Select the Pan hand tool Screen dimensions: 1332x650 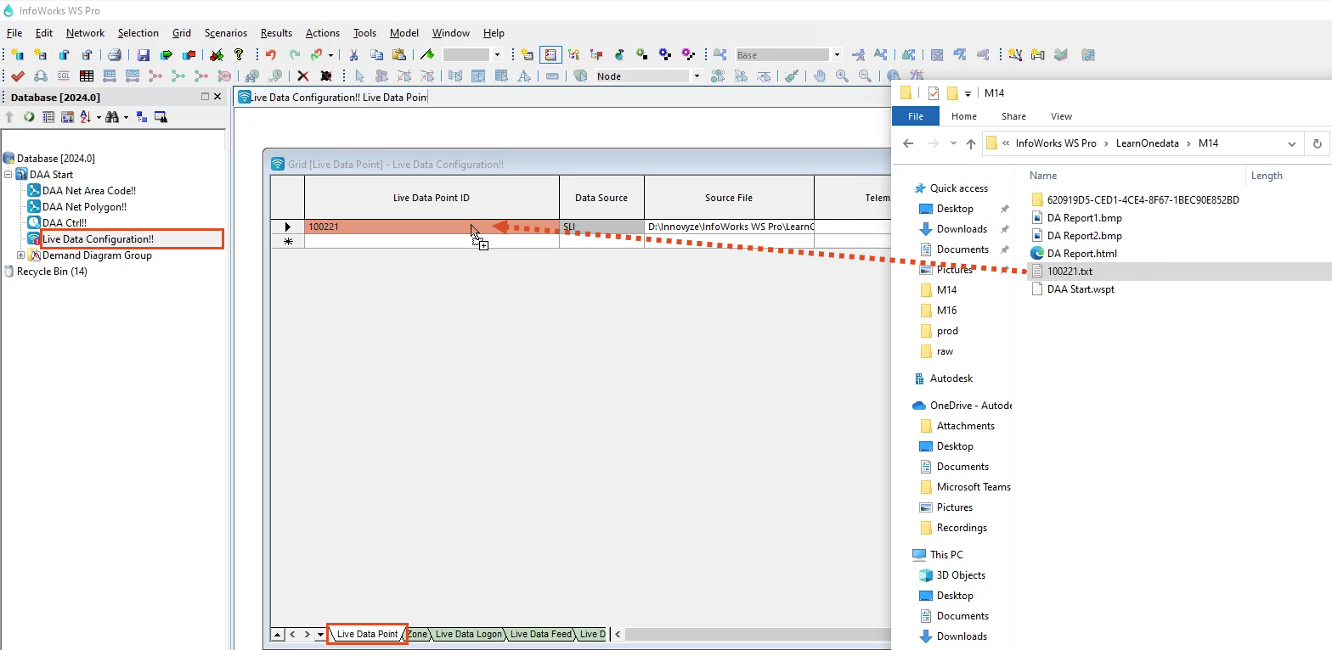(x=820, y=76)
